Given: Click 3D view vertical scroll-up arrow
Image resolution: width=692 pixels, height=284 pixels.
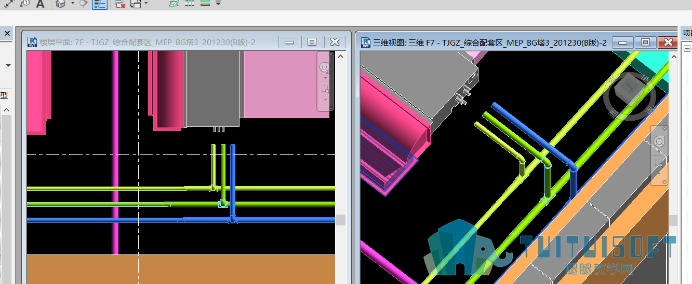Looking at the screenshot, I should [674, 56].
